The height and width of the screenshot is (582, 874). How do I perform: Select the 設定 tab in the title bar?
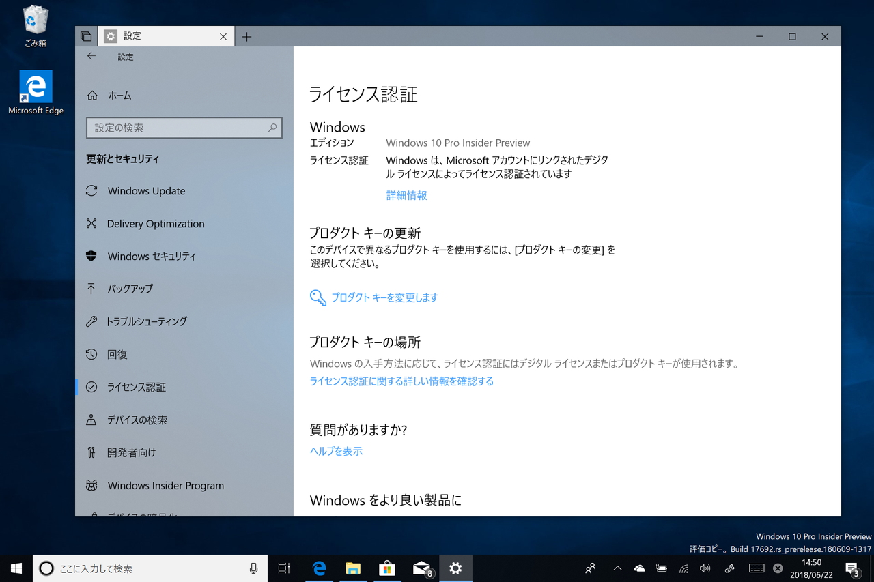(x=167, y=36)
